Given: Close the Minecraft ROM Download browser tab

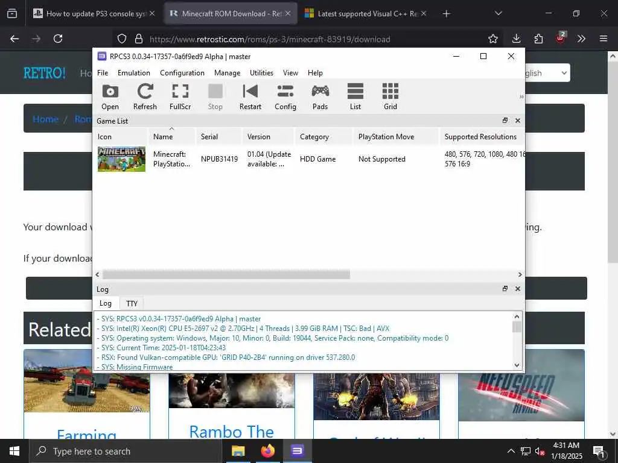Looking at the screenshot, I should [288, 13].
